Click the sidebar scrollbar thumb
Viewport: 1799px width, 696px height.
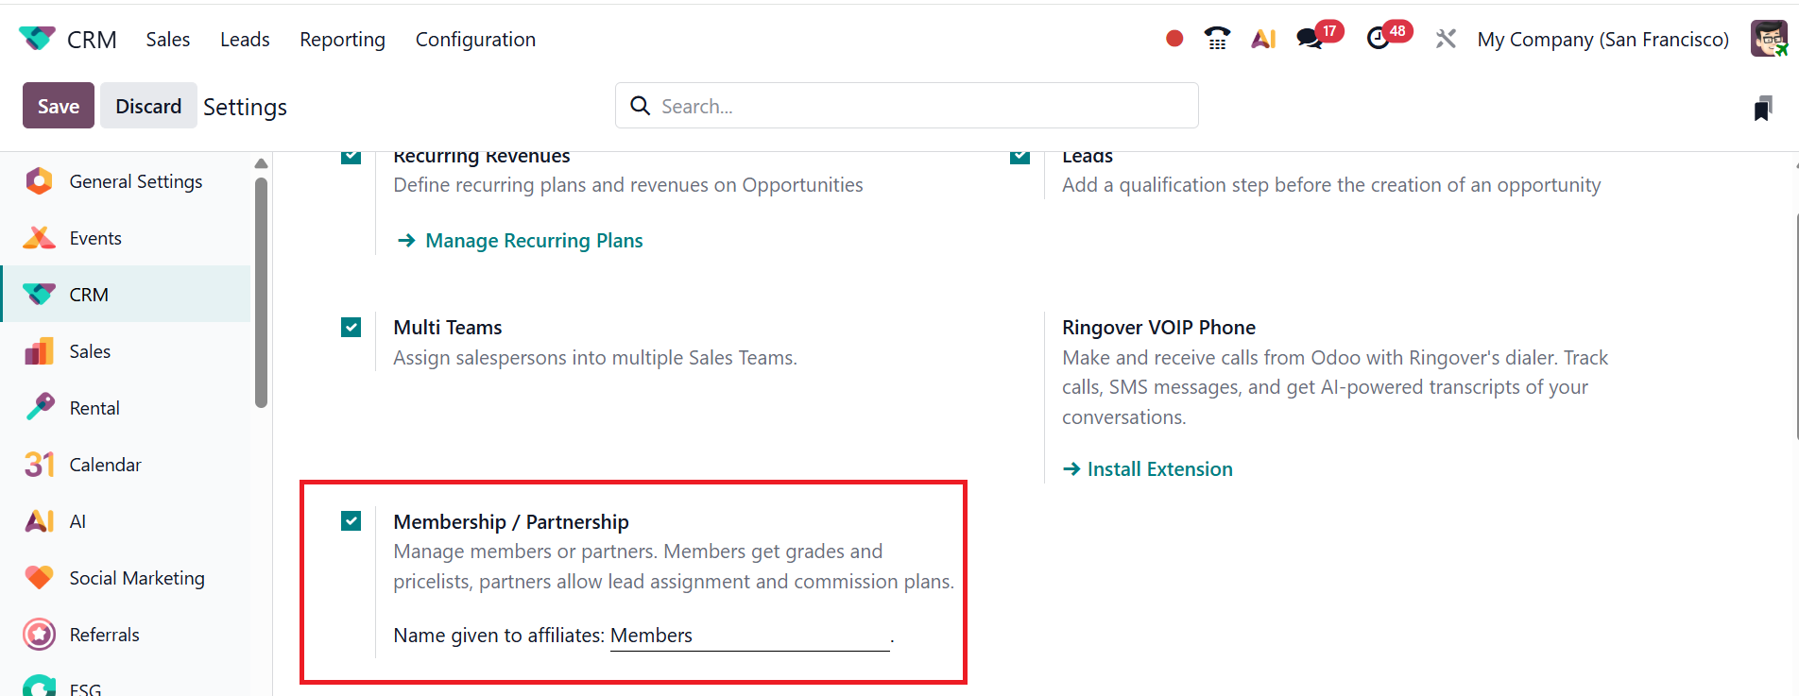261,293
